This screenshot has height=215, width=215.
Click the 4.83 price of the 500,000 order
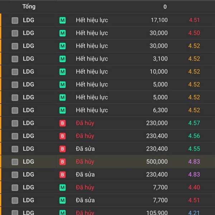(194, 162)
